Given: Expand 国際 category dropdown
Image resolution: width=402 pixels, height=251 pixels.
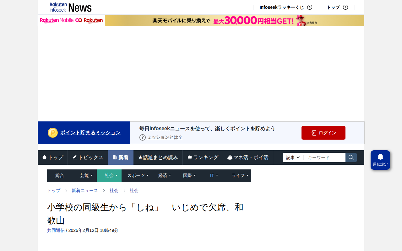Looking at the screenshot, I should tap(189, 176).
